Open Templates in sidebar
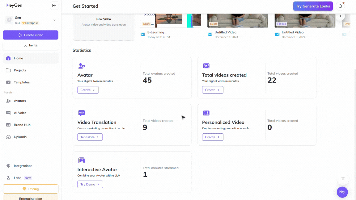 pyautogui.click(x=31, y=82)
